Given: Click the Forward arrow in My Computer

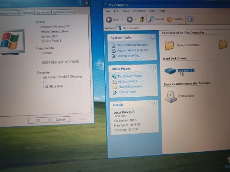Looking at the screenshot, I should (129, 20).
